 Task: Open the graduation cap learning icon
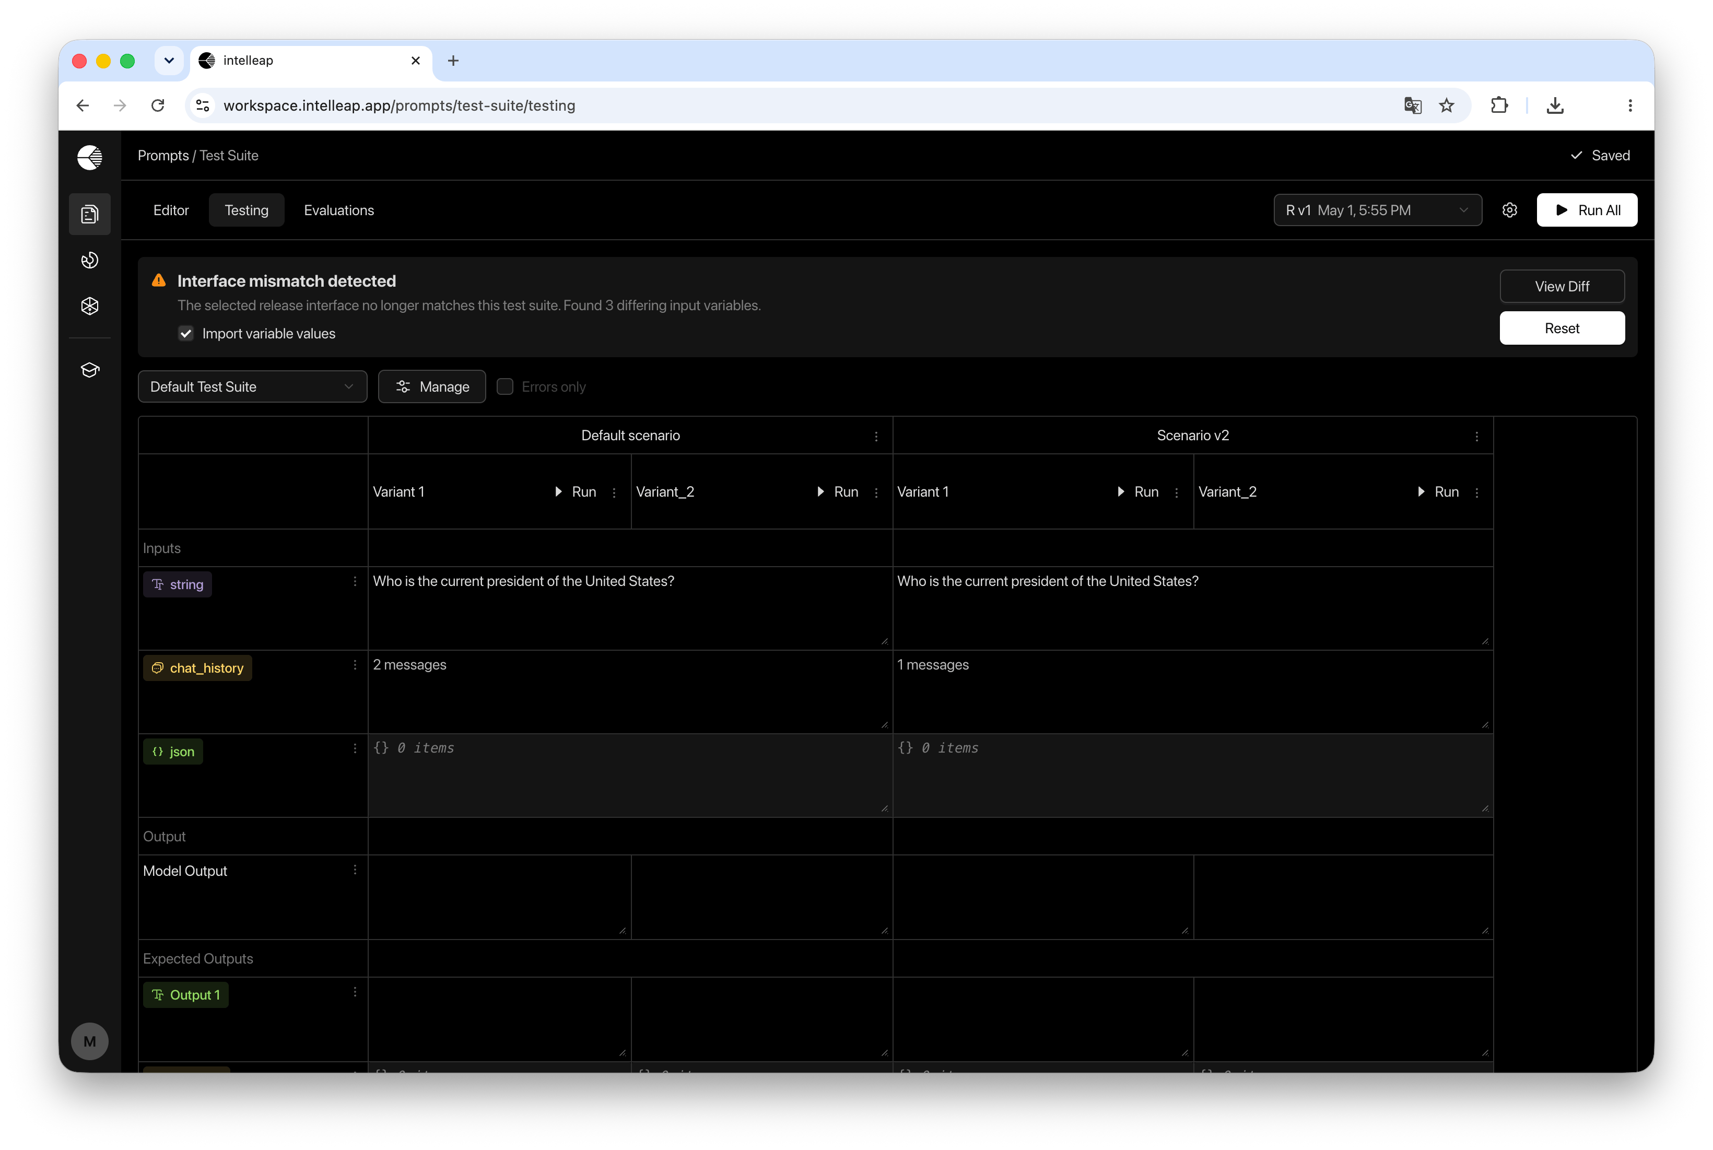coord(89,370)
